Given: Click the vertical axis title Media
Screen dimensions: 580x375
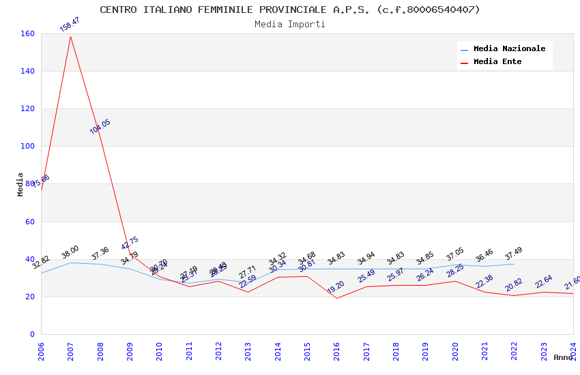Looking at the screenshot, I should 20,184.
